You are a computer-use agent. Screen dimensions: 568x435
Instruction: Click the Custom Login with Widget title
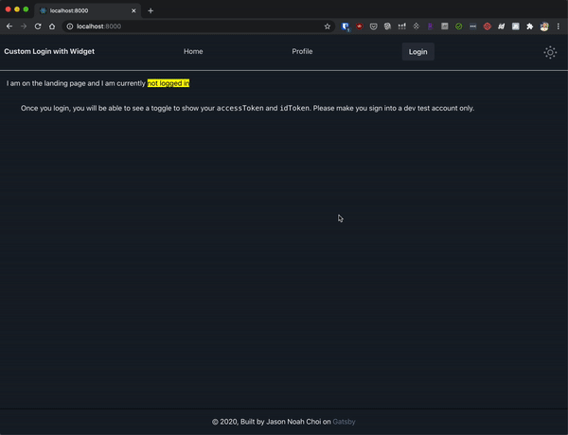coord(49,51)
